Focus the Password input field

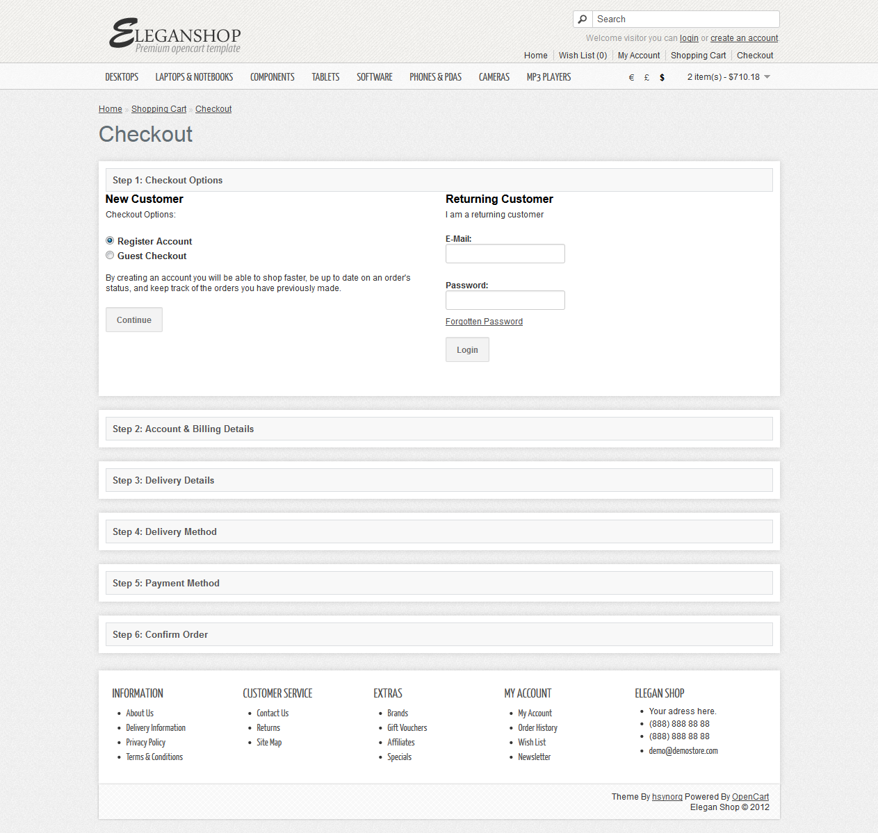tap(505, 300)
